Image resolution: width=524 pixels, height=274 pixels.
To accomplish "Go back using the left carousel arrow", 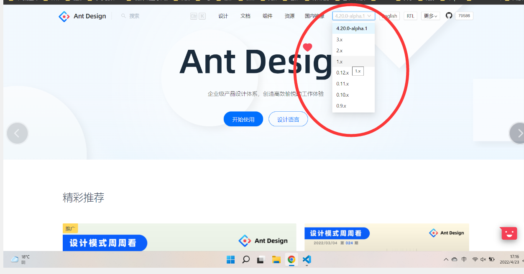I will [17, 133].
